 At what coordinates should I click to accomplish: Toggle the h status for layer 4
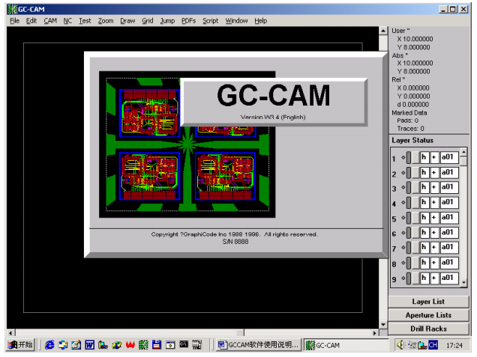[424, 202]
